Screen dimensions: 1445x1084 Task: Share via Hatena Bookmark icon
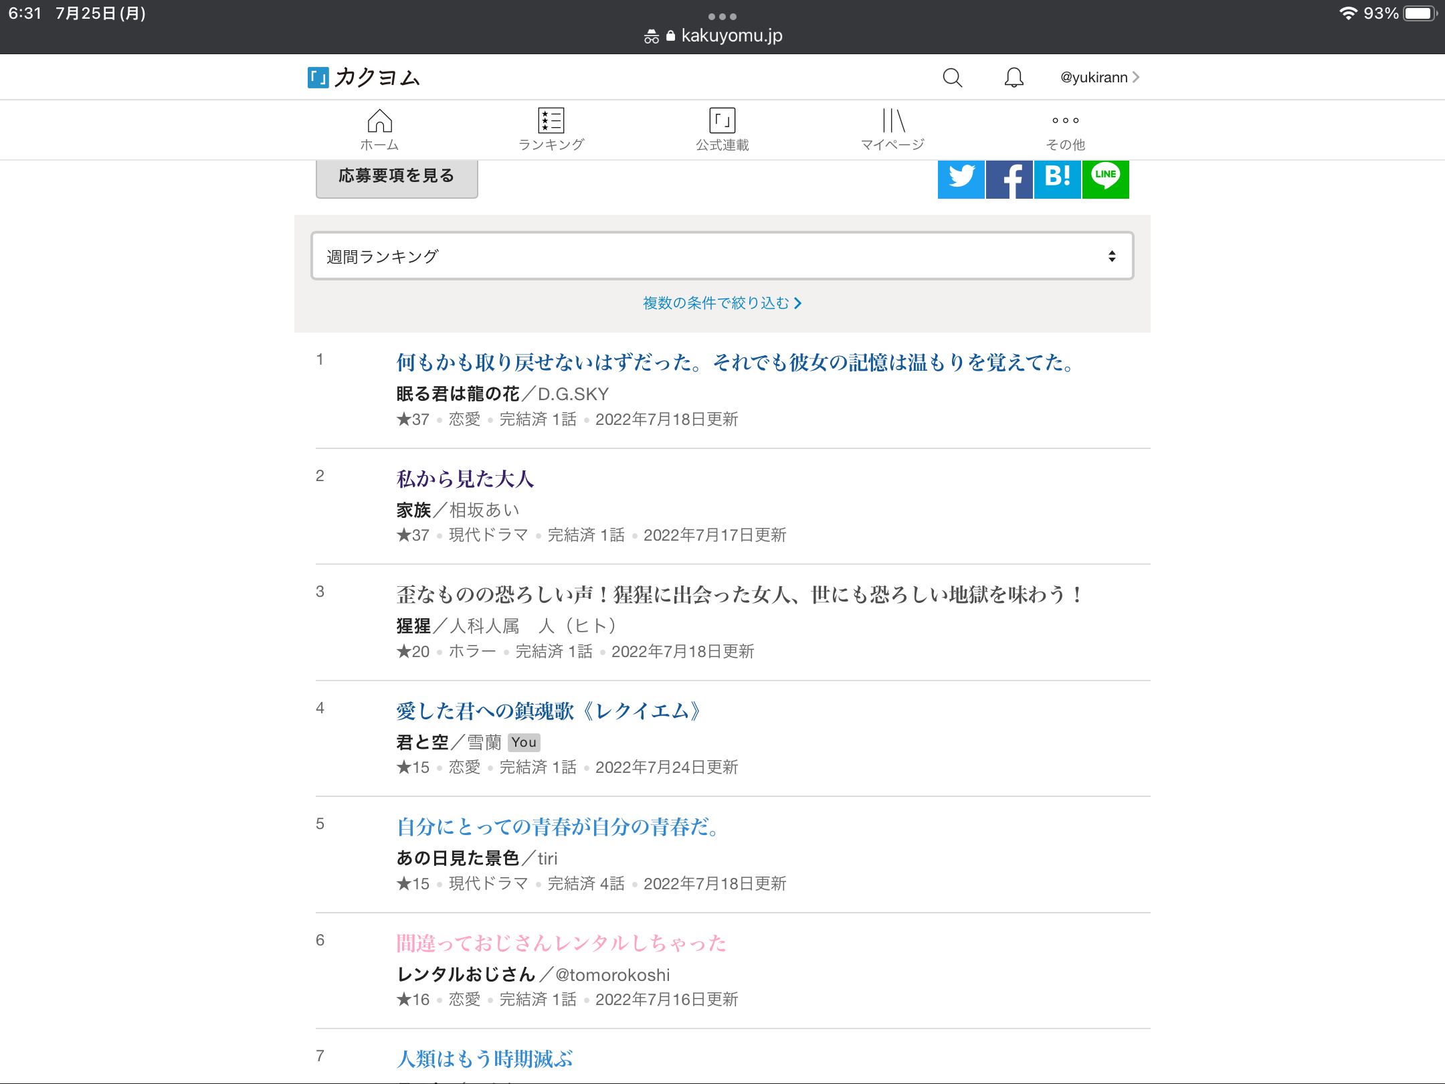pos(1057,179)
